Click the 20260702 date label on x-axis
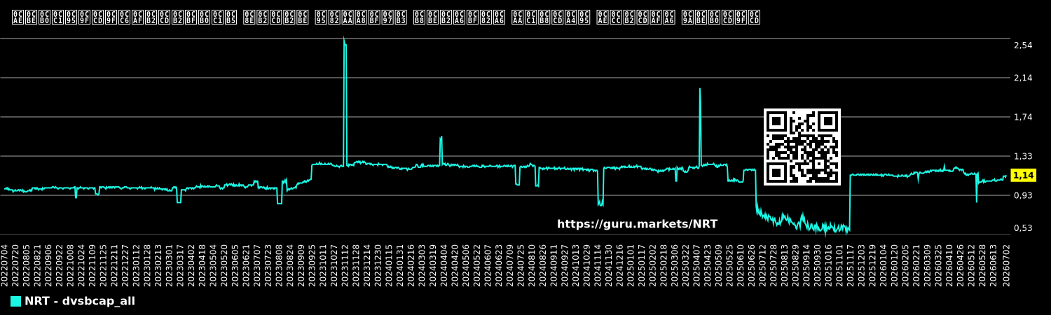This screenshot has height=315, width=1051. [x=1006, y=265]
